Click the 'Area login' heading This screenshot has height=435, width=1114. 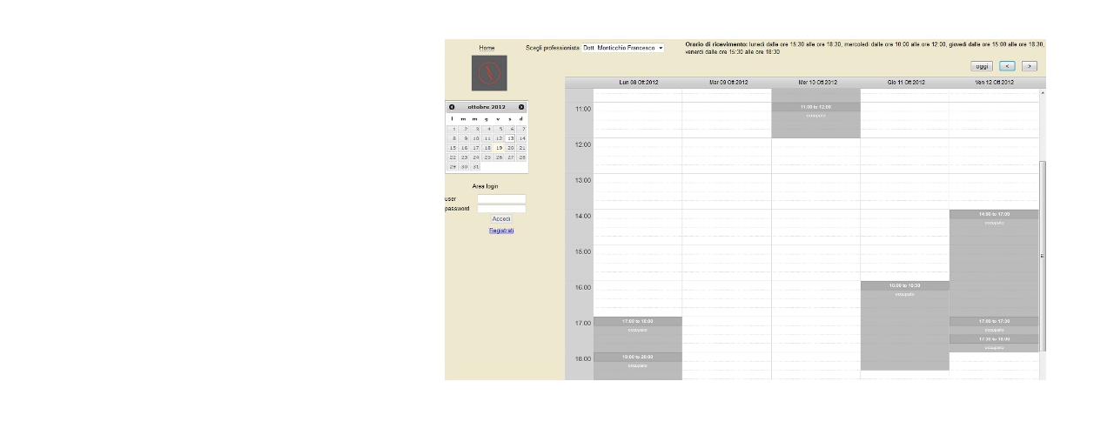click(485, 186)
